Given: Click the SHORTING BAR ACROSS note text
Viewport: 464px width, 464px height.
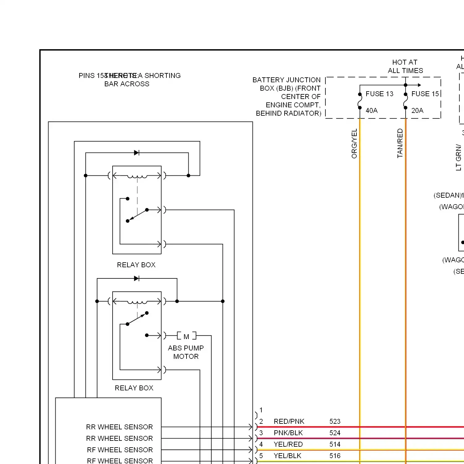Looking at the screenshot, I should [x=142, y=79].
